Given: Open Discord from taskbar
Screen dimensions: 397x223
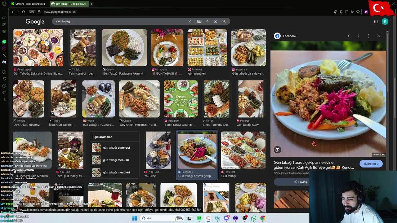Looking at the screenshot, I should pos(226,218).
